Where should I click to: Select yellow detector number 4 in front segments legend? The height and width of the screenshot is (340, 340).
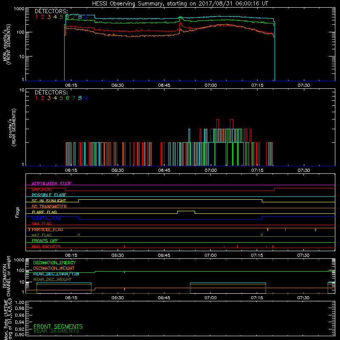[x=55, y=17]
